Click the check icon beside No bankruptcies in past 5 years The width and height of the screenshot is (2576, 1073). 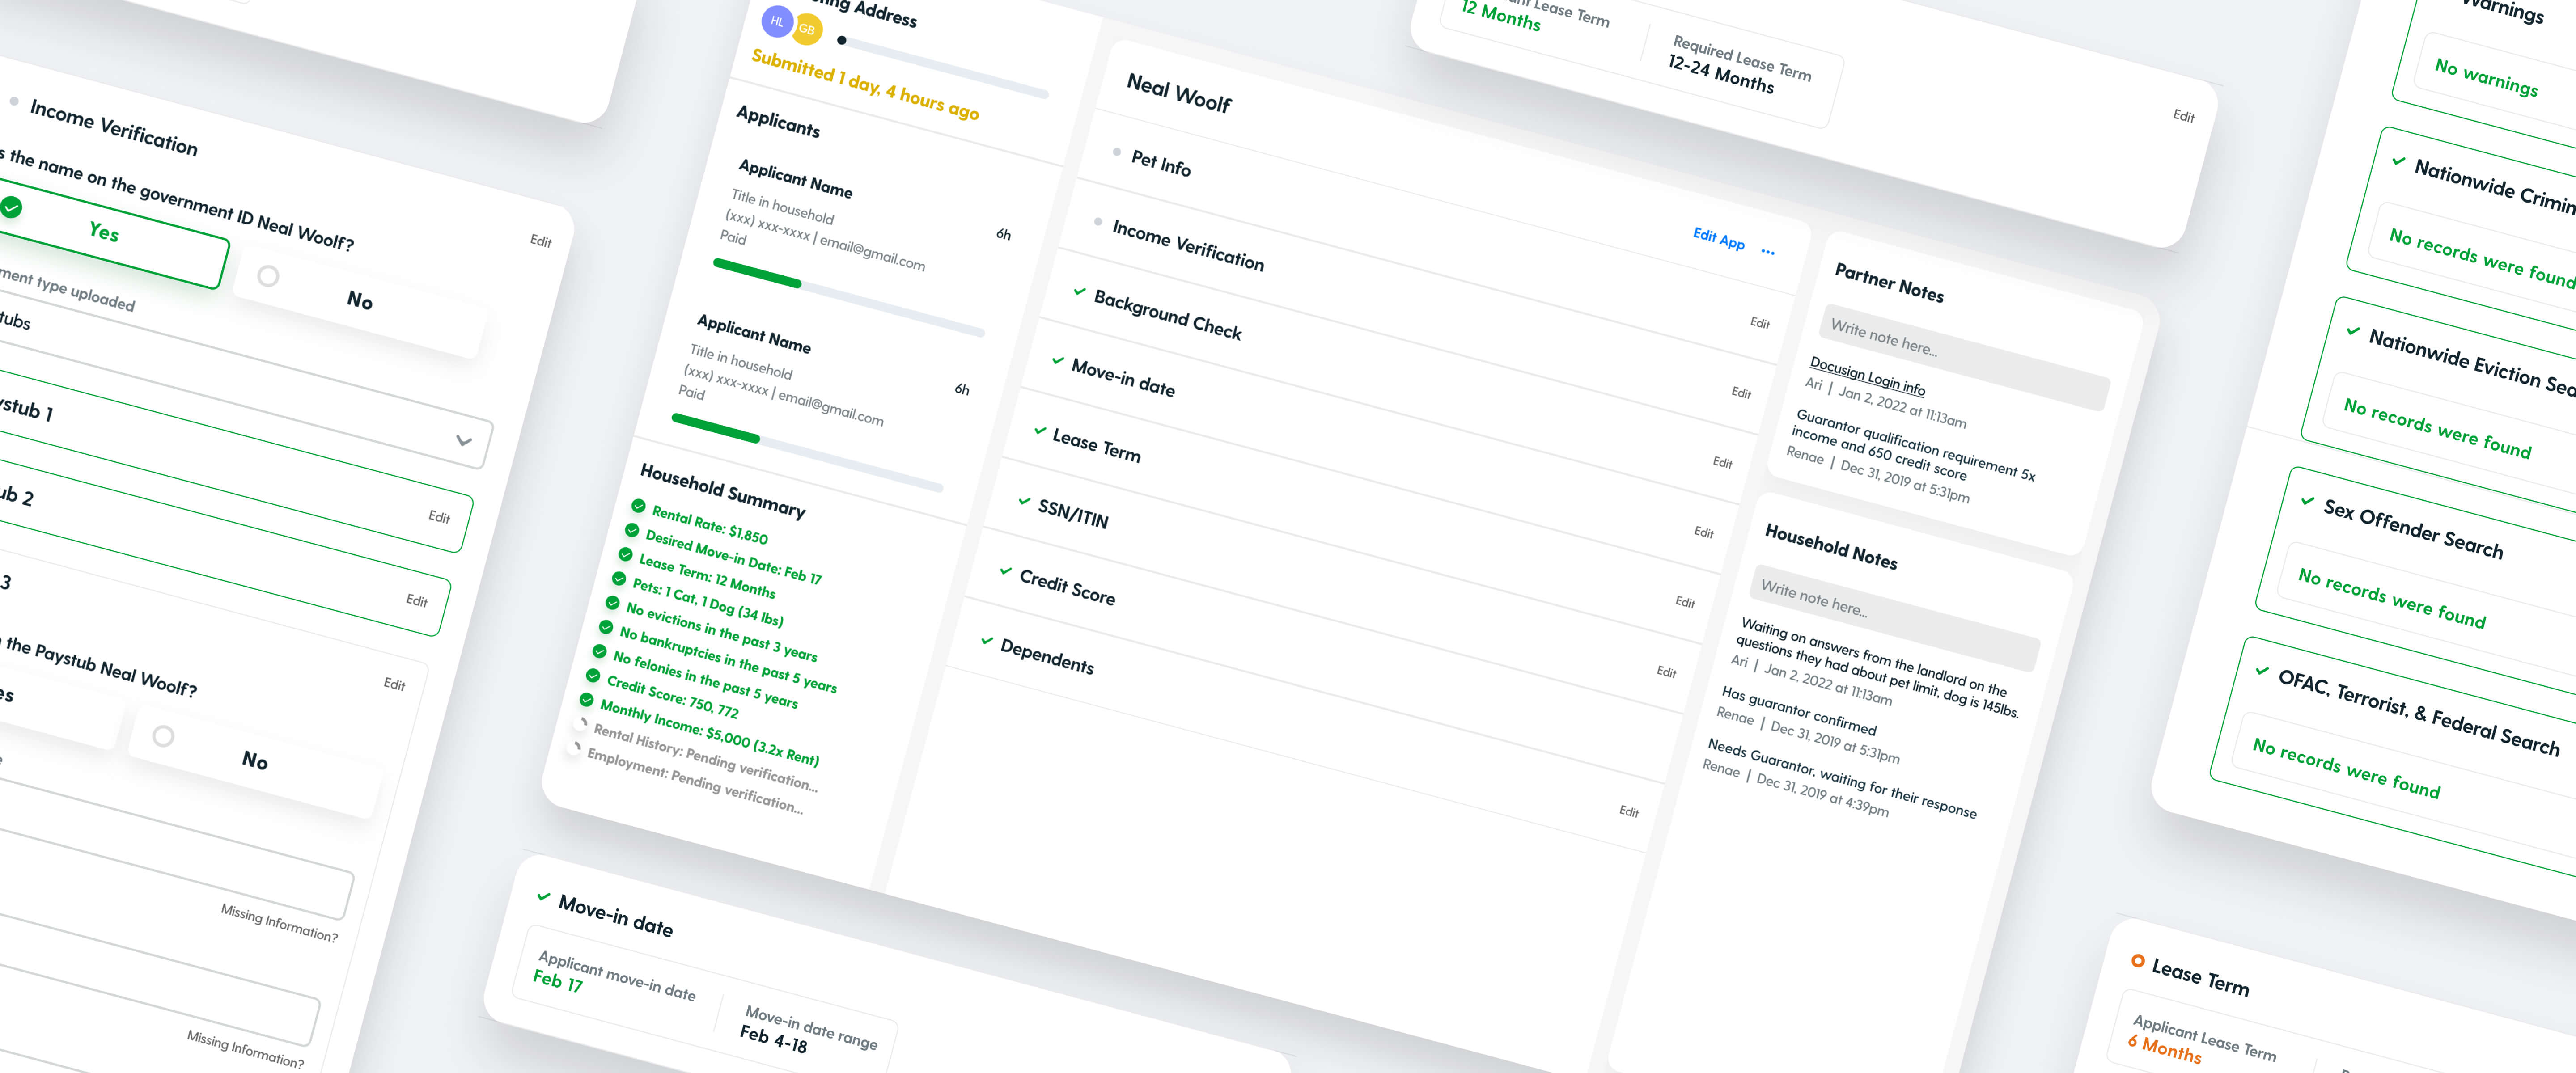(x=606, y=627)
